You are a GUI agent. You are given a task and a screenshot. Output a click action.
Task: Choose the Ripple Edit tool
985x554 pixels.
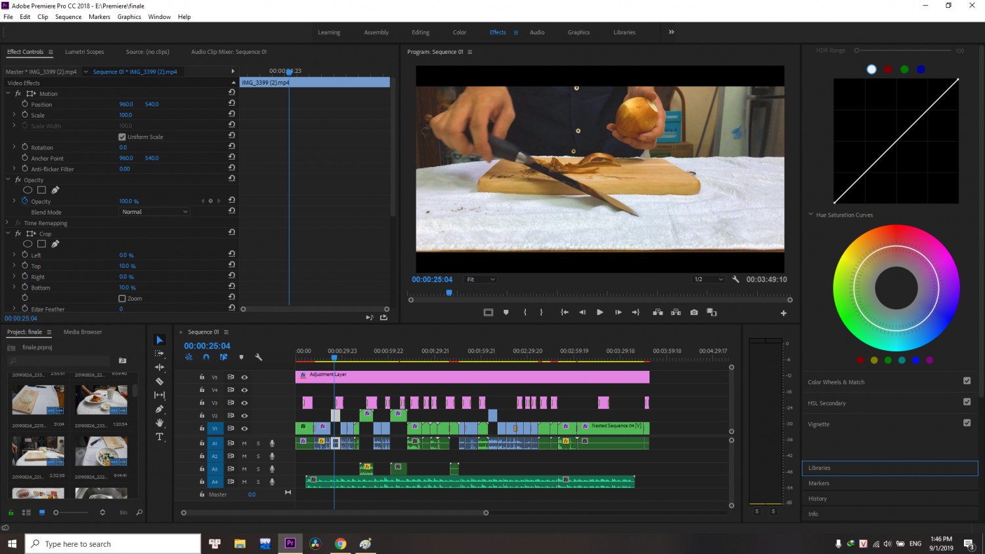[160, 368]
